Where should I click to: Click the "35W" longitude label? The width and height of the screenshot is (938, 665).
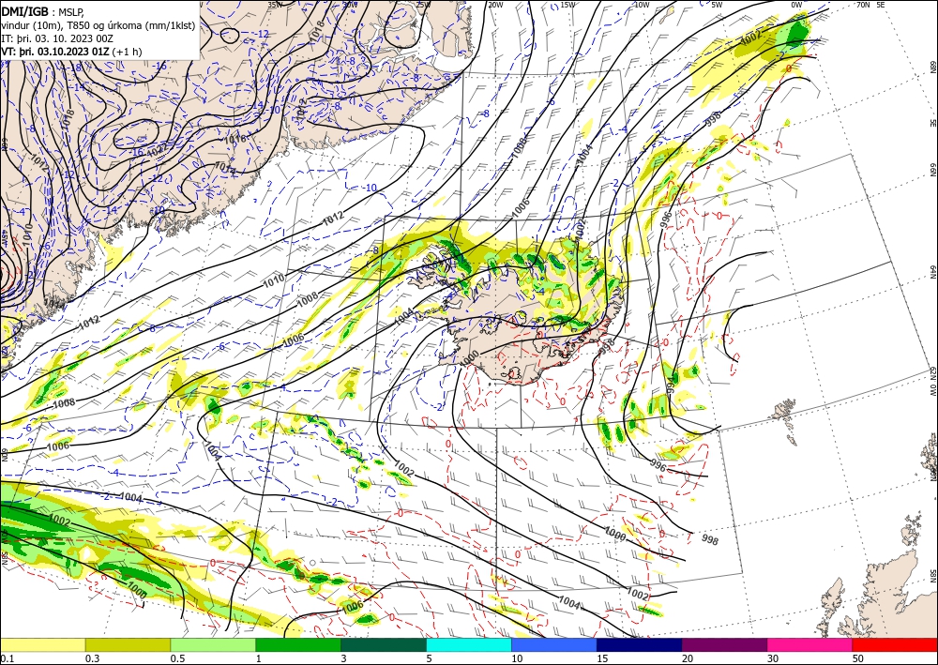pyautogui.click(x=274, y=5)
